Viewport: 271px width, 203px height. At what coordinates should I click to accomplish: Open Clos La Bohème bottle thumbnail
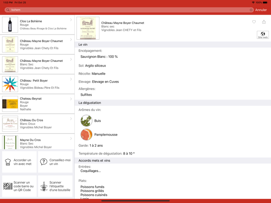click(x=10, y=25)
